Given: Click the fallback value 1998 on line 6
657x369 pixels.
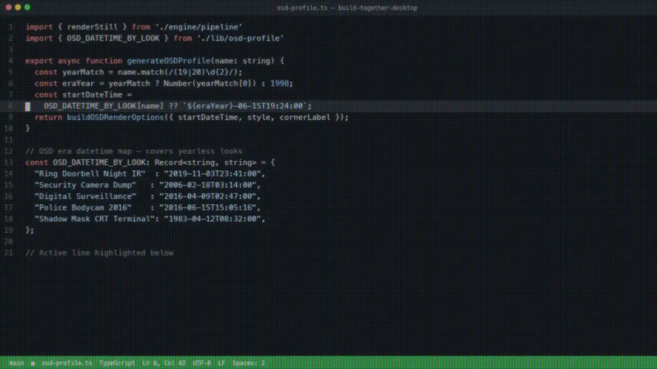Looking at the screenshot, I should click(280, 83).
